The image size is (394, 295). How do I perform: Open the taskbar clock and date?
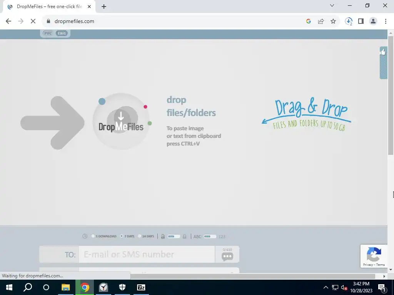(x=361, y=287)
